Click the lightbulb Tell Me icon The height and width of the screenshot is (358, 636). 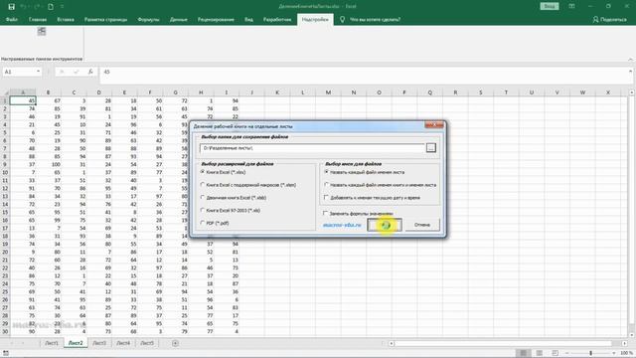pos(342,19)
